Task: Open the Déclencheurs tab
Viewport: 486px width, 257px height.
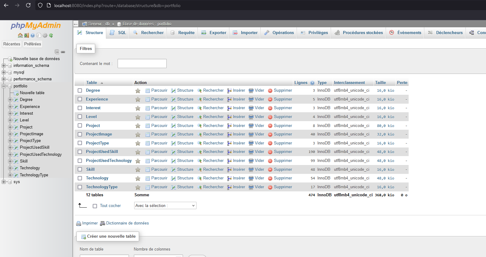Action: click(x=445, y=33)
